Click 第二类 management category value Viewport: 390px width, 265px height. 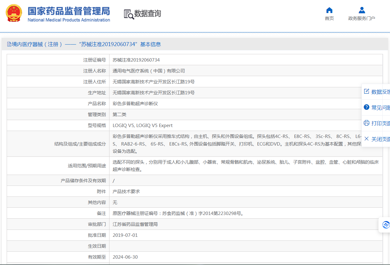(x=119, y=115)
